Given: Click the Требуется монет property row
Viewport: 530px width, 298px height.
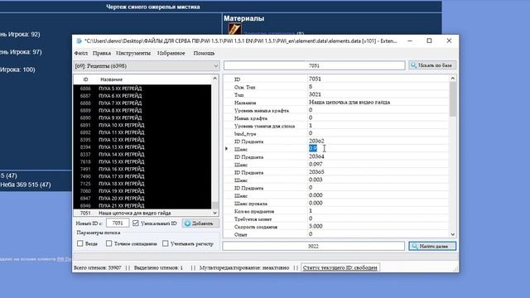Looking at the screenshot, I should point(337,219).
